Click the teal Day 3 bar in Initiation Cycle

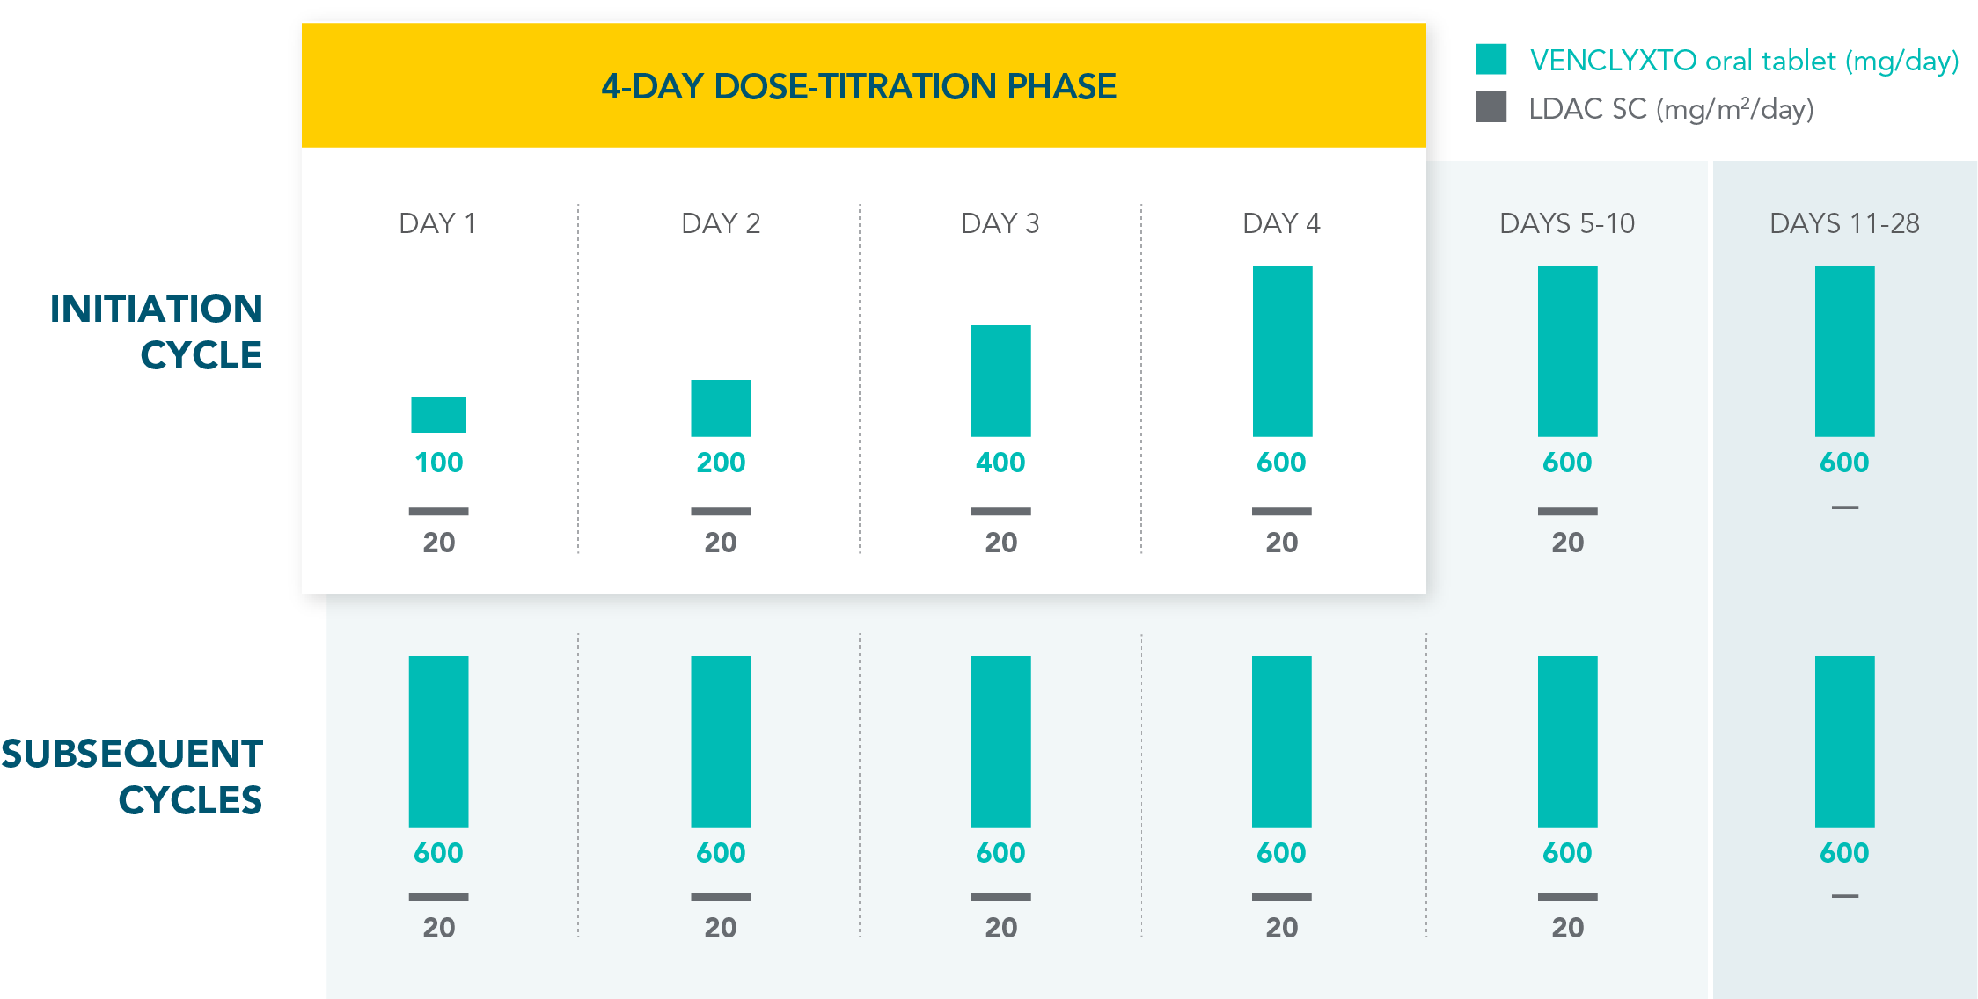click(1000, 381)
